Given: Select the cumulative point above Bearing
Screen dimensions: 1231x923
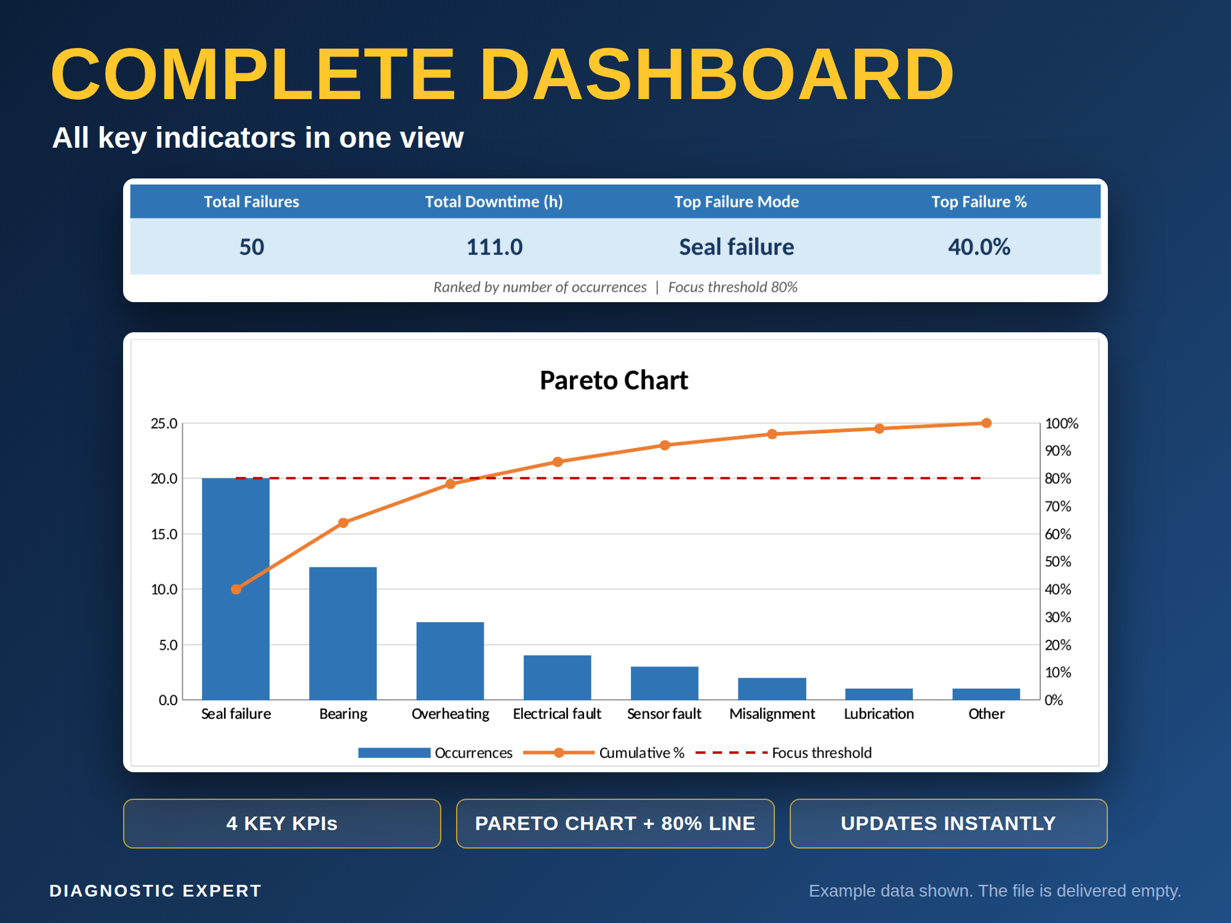Looking at the screenshot, I should [343, 523].
